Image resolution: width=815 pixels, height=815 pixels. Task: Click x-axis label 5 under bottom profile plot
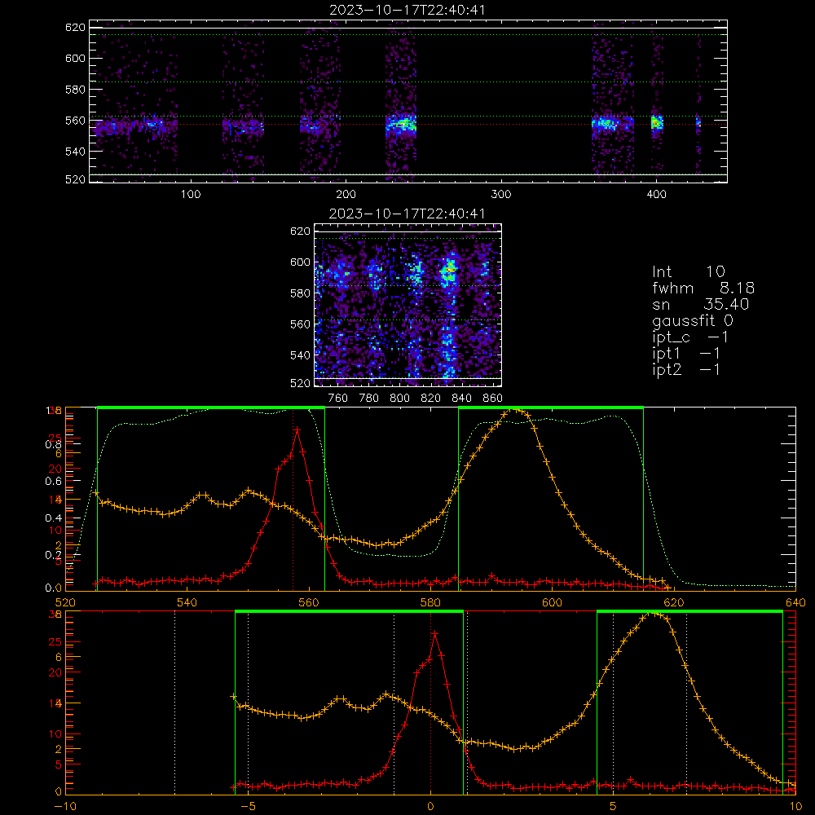click(x=614, y=806)
